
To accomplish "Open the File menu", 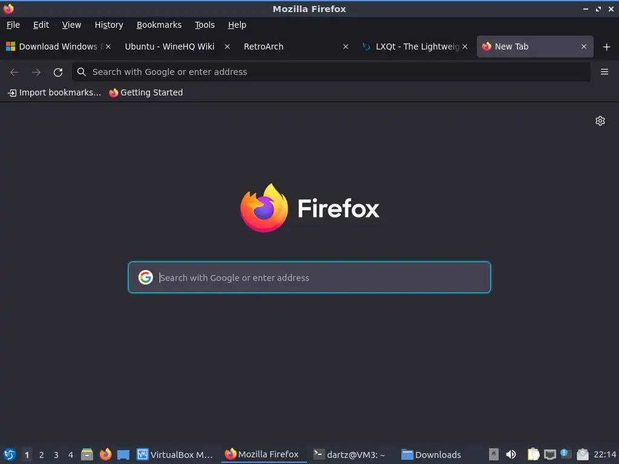I will tap(13, 25).
